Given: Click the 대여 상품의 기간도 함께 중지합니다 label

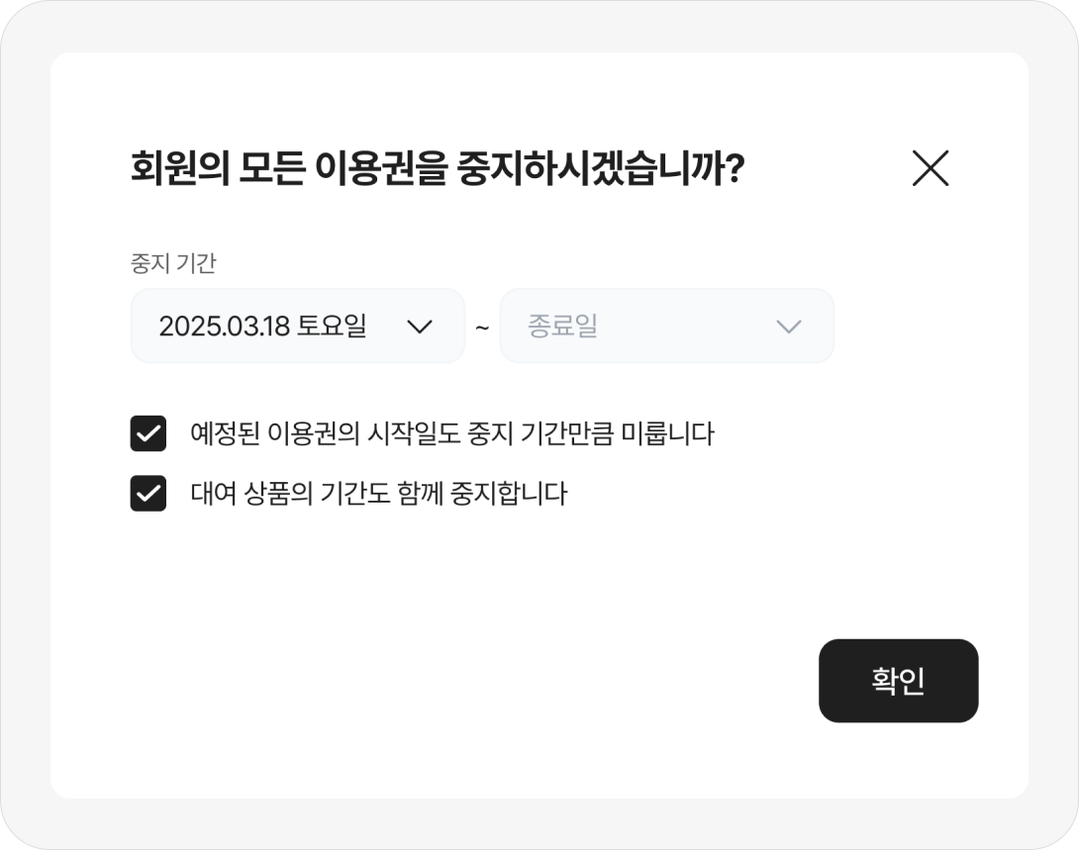Looking at the screenshot, I should coord(378,493).
